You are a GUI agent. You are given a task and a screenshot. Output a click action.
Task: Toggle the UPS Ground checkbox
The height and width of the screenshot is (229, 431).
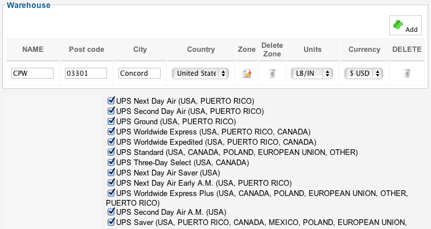[111, 121]
